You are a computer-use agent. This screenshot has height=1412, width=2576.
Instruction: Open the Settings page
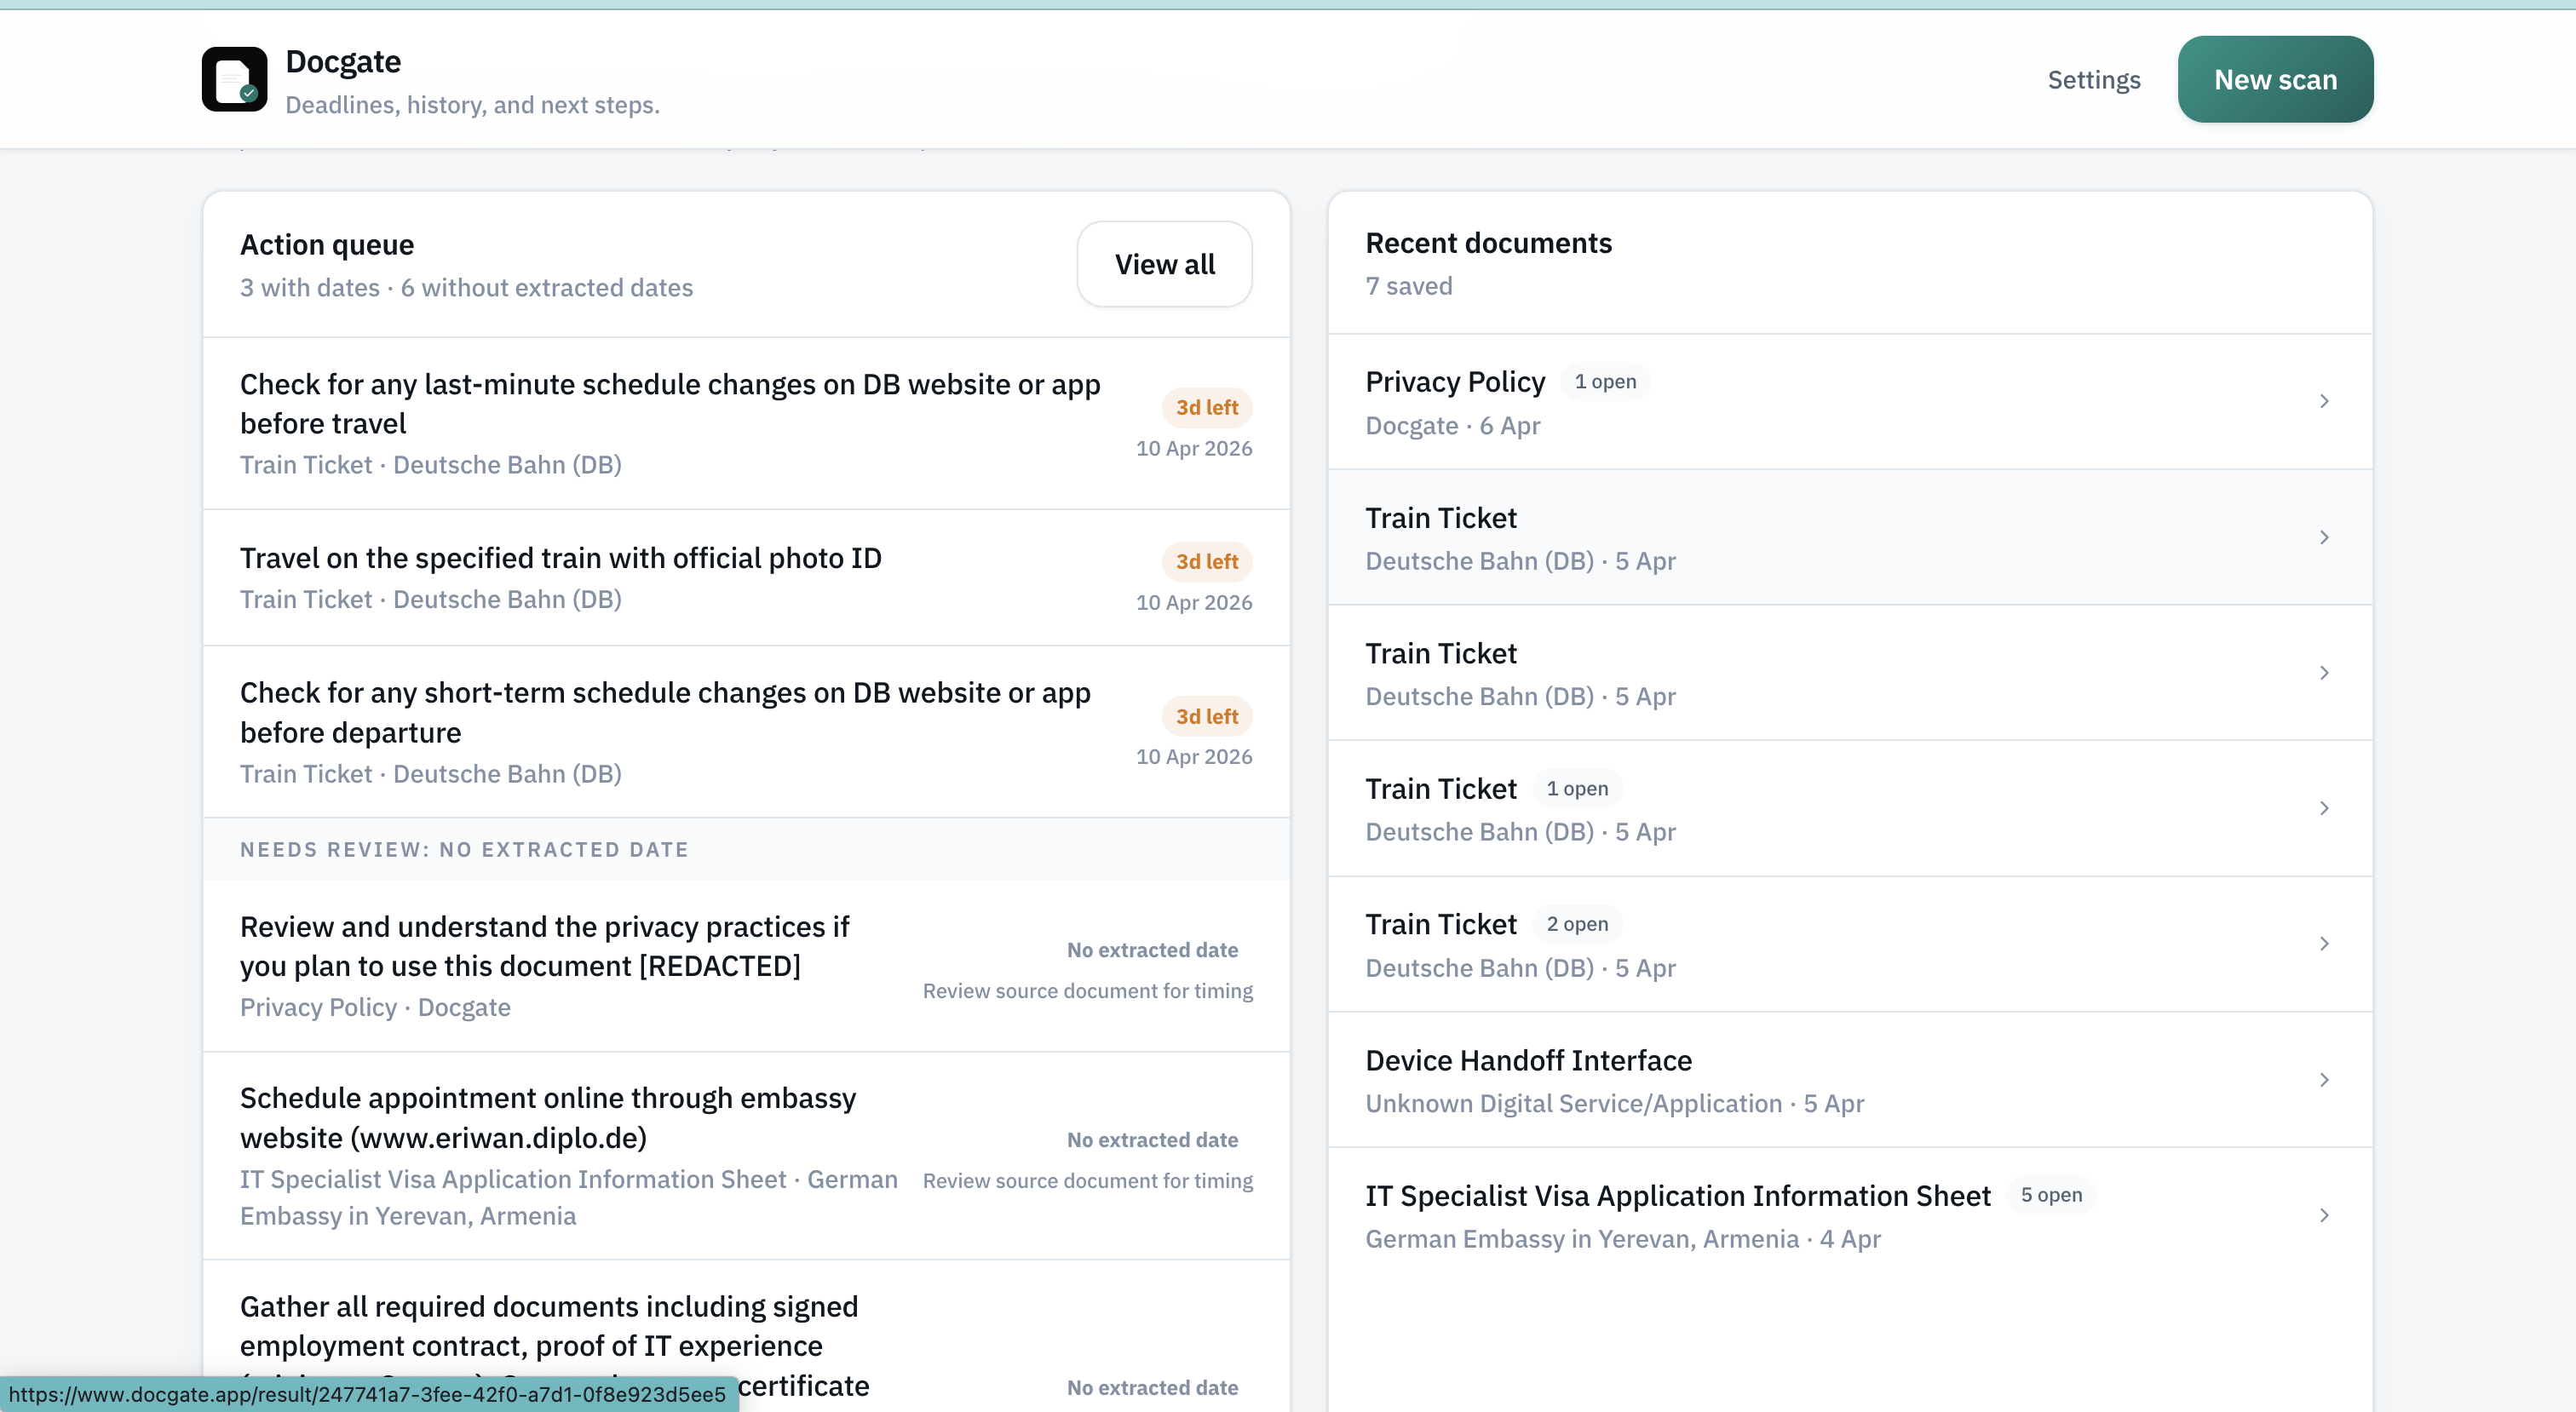pyautogui.click(x=2093, y=80)
